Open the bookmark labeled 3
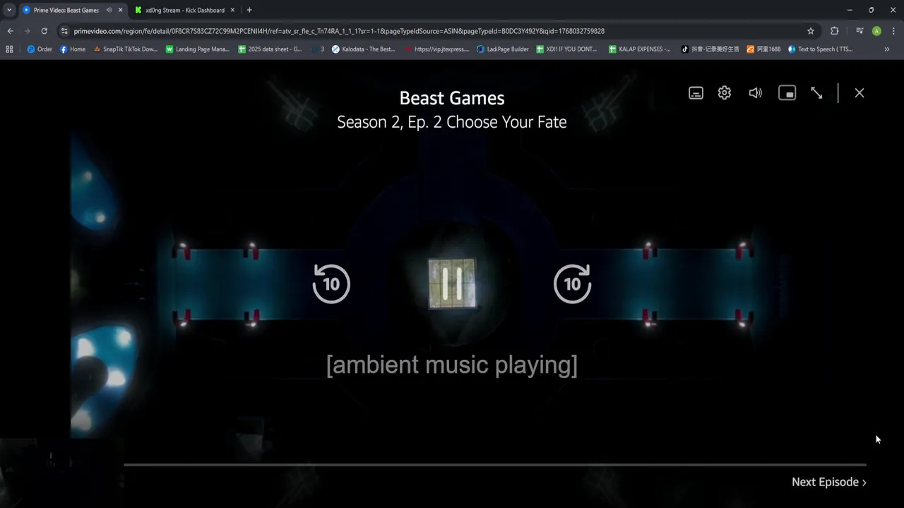This screenshot has height=508, width=904. (318, 49)
